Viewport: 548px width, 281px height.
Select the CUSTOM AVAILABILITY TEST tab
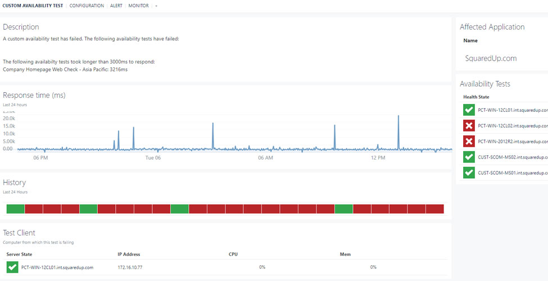tap(33, 6)
